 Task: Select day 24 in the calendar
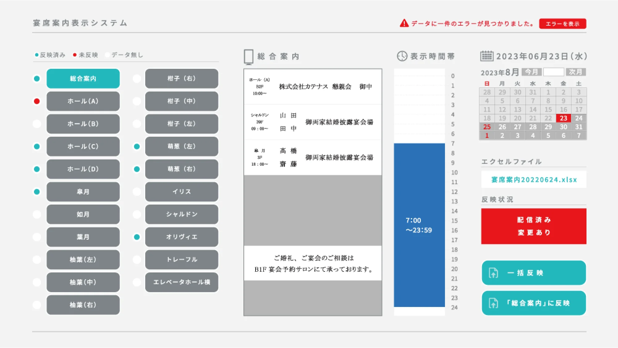[x=578, y=118]
